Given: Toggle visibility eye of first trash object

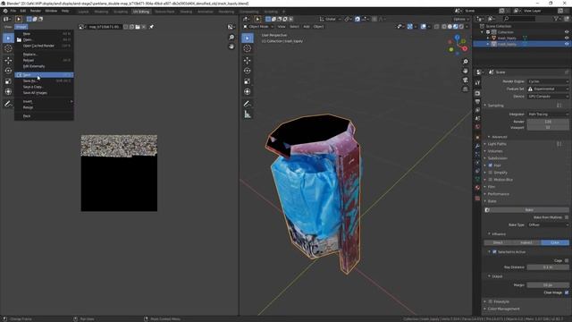Looking at the screenshot, I should tap(567, 38).
